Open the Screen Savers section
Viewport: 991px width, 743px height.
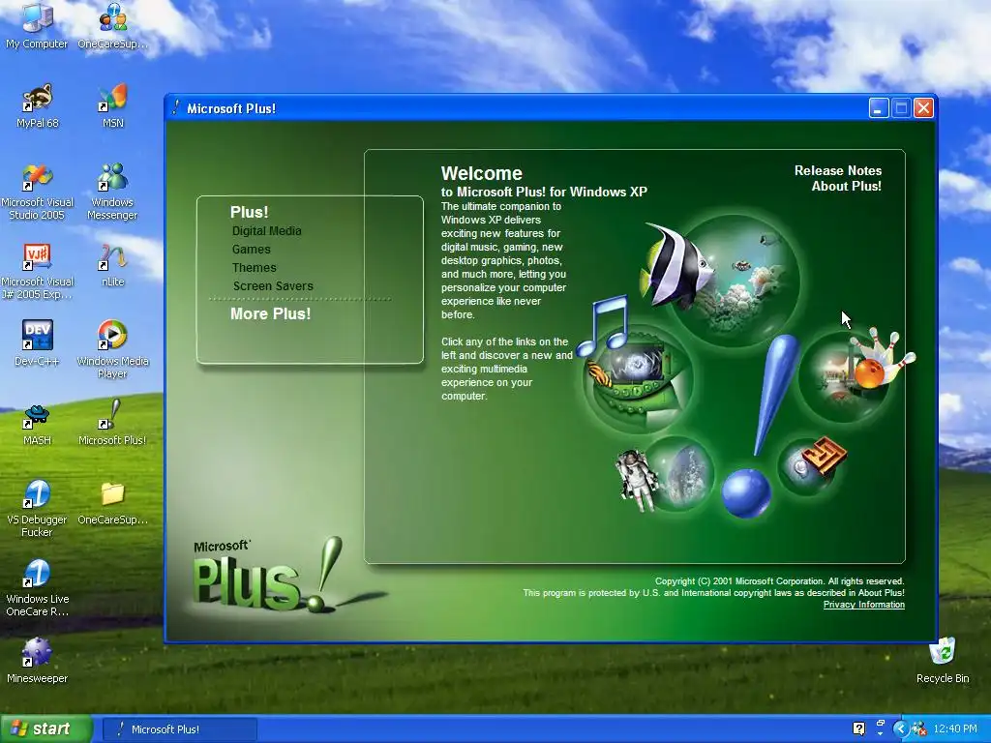tap(273, 286)
